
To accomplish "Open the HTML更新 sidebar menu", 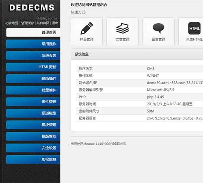I will (x=33, y=67).
